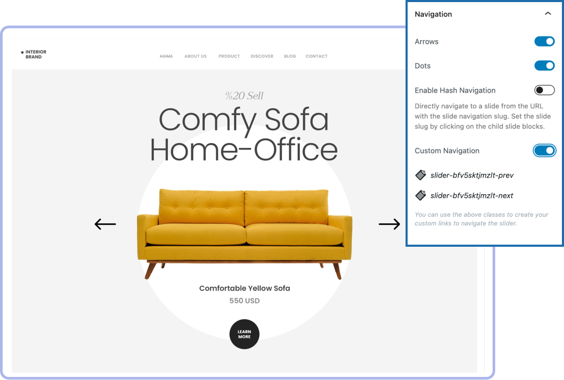
Task: Open the Contact menu item
Action: pos(316,56)
